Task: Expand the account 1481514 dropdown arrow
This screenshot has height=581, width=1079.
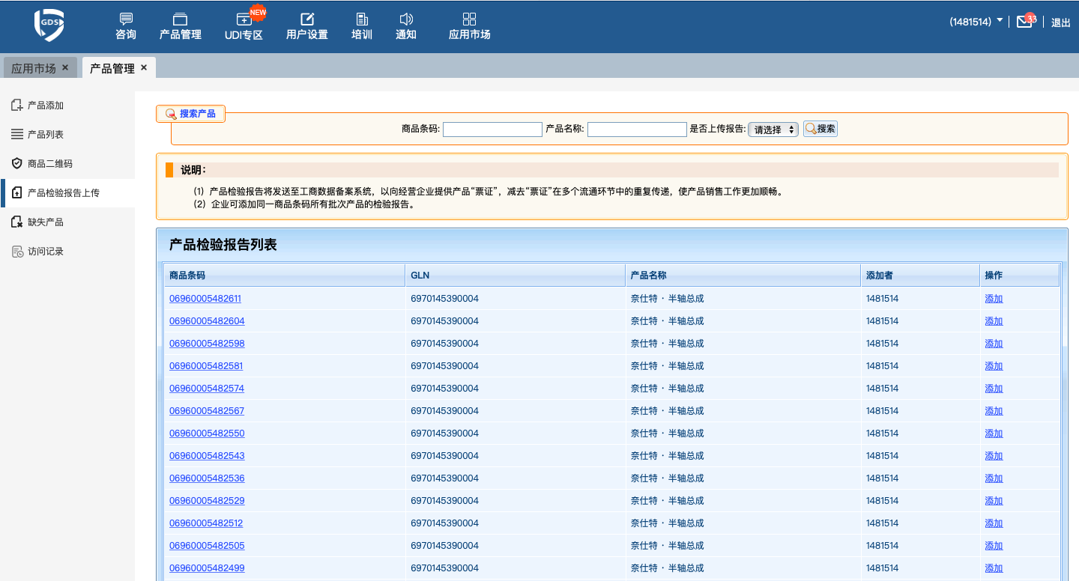Action: pos(1000,21)
